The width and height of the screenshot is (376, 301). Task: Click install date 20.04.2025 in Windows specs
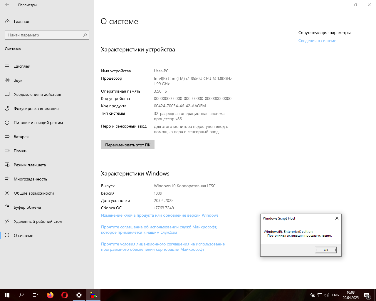[x=164, y=201]
